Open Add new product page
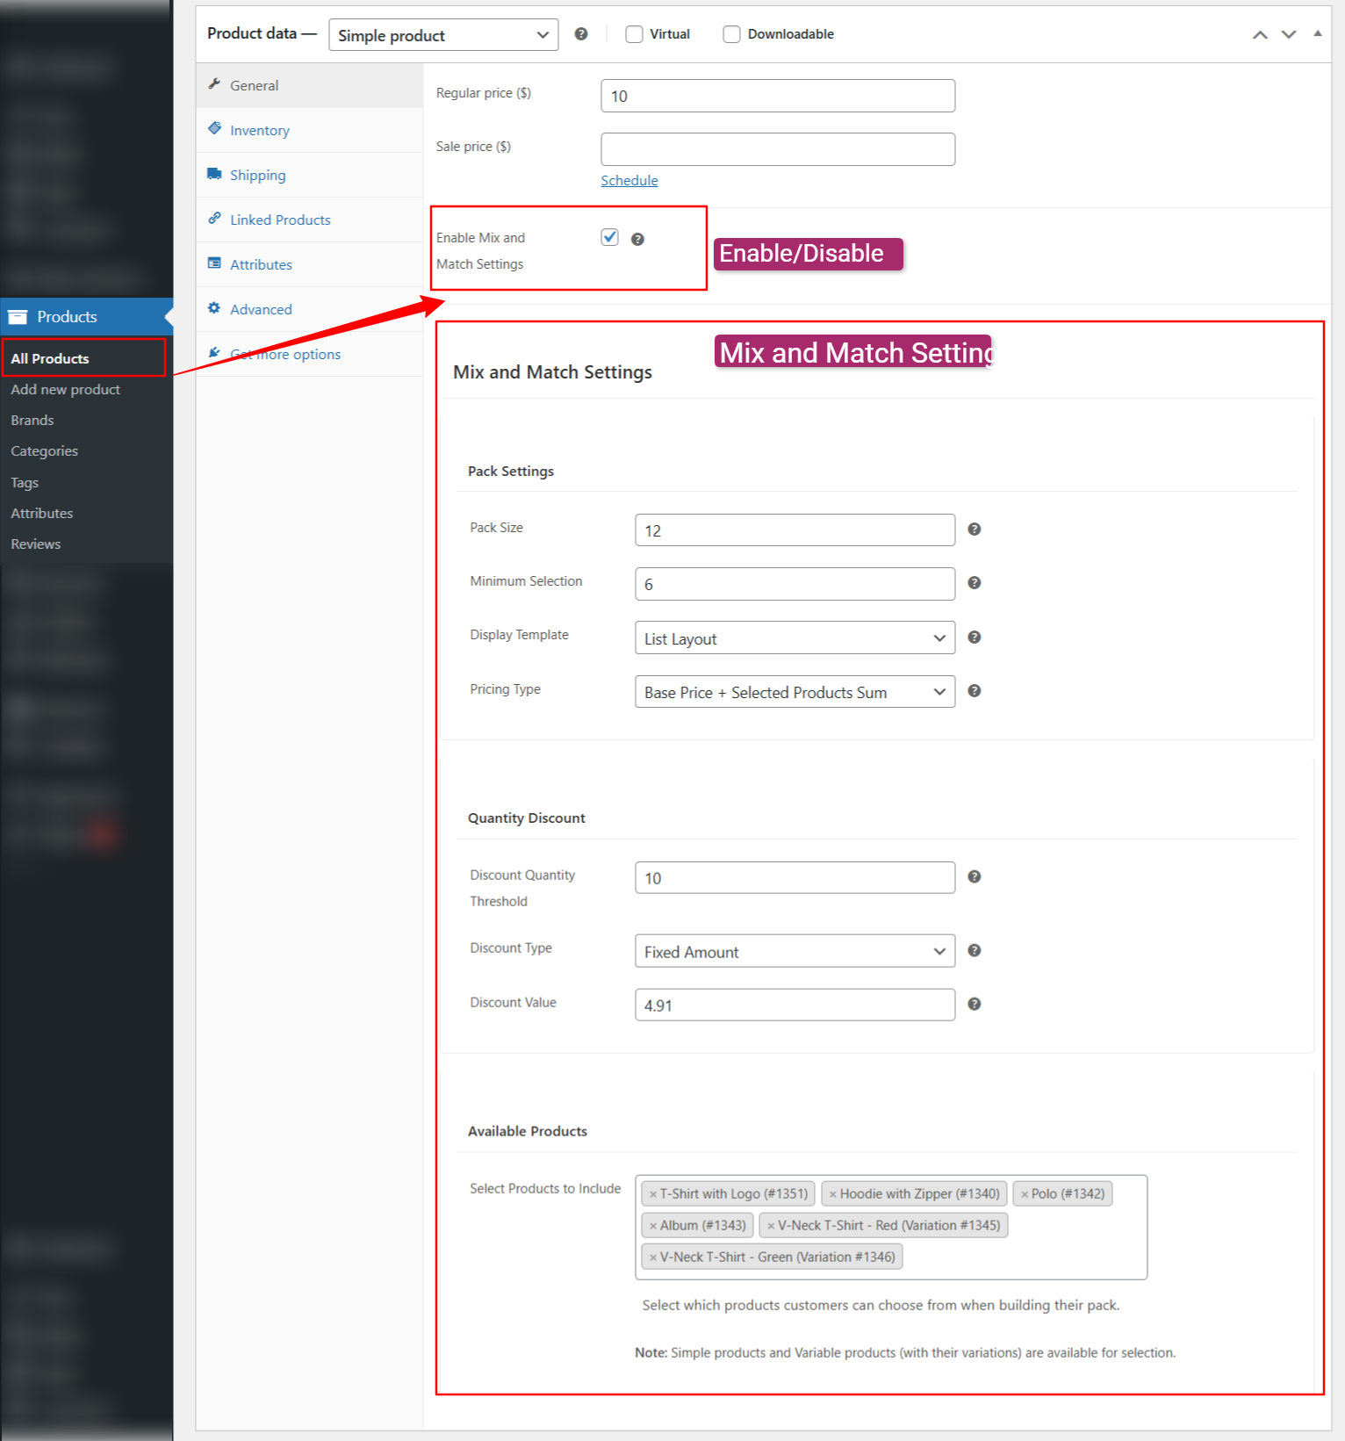The height and width of the screenshot is (1441, 1345). [x=65, y=389]
